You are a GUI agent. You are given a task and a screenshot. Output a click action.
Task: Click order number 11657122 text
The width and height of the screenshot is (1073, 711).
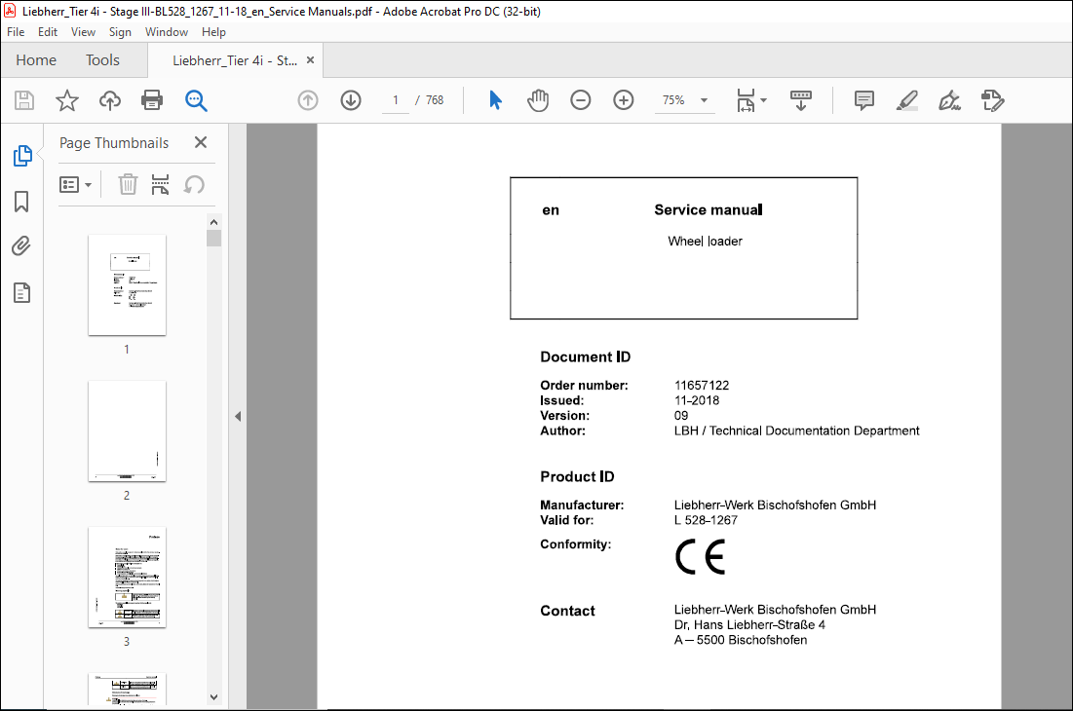pos(702,386)
